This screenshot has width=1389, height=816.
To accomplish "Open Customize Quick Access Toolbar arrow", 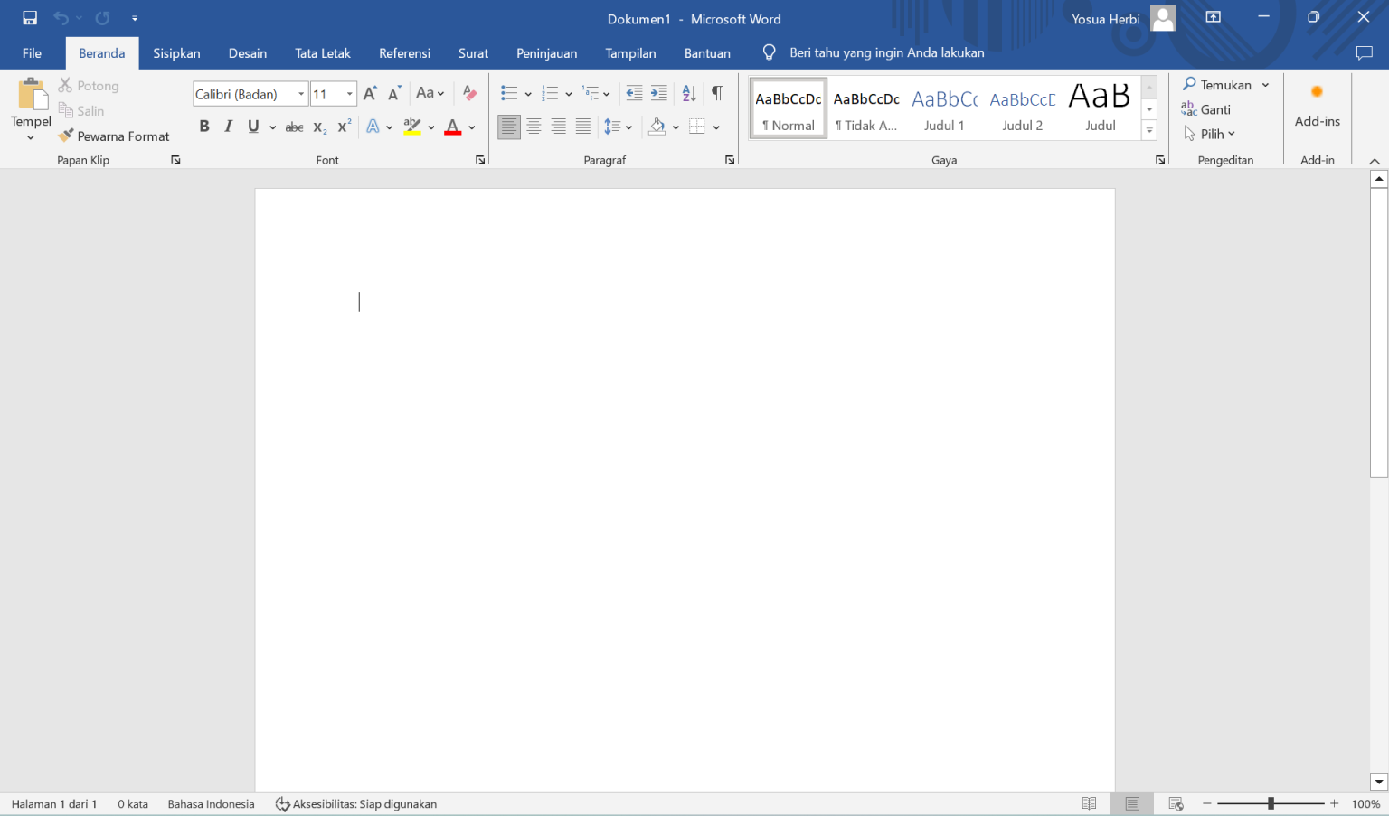I will pyautogui.click(x=135, y=18).
